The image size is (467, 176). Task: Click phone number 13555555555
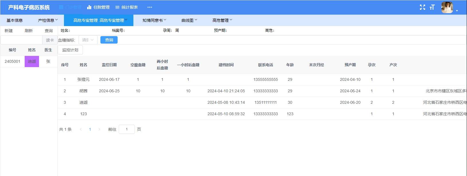click(266, 79)
